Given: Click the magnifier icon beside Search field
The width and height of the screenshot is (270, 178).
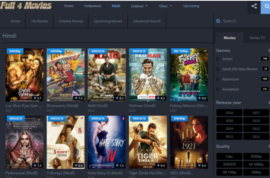Looking at the screenshot, I should 218,21.
